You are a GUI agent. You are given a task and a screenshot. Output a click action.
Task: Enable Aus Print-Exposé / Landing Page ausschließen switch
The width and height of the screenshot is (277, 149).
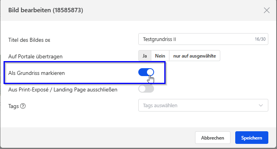tap(146, 89)
